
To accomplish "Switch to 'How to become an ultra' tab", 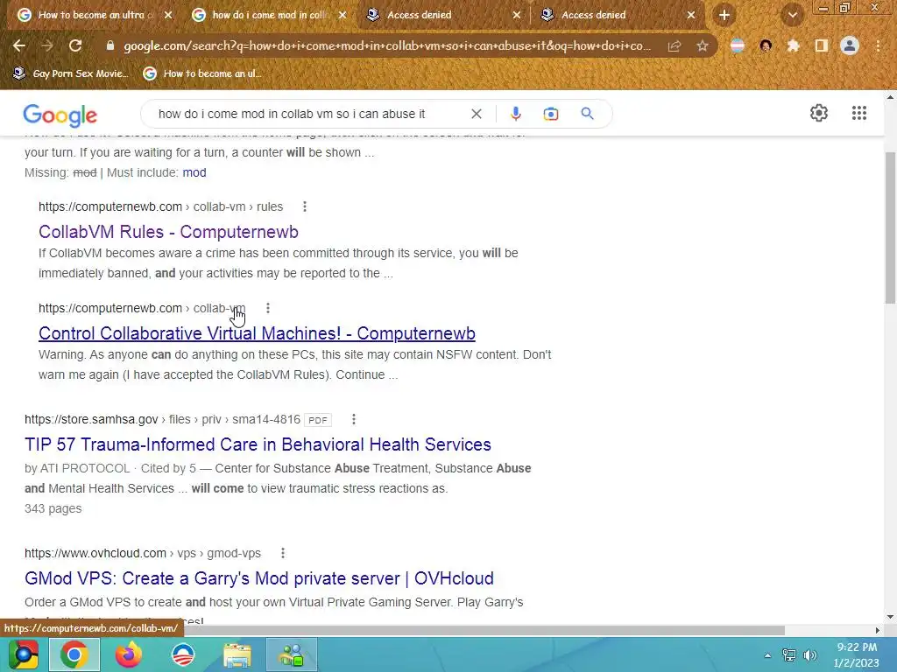I will [x=95, y=15].
